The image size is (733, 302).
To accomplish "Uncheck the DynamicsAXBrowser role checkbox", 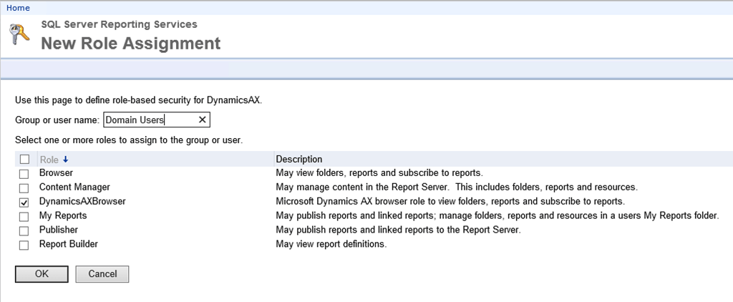I will coord(24,203).
